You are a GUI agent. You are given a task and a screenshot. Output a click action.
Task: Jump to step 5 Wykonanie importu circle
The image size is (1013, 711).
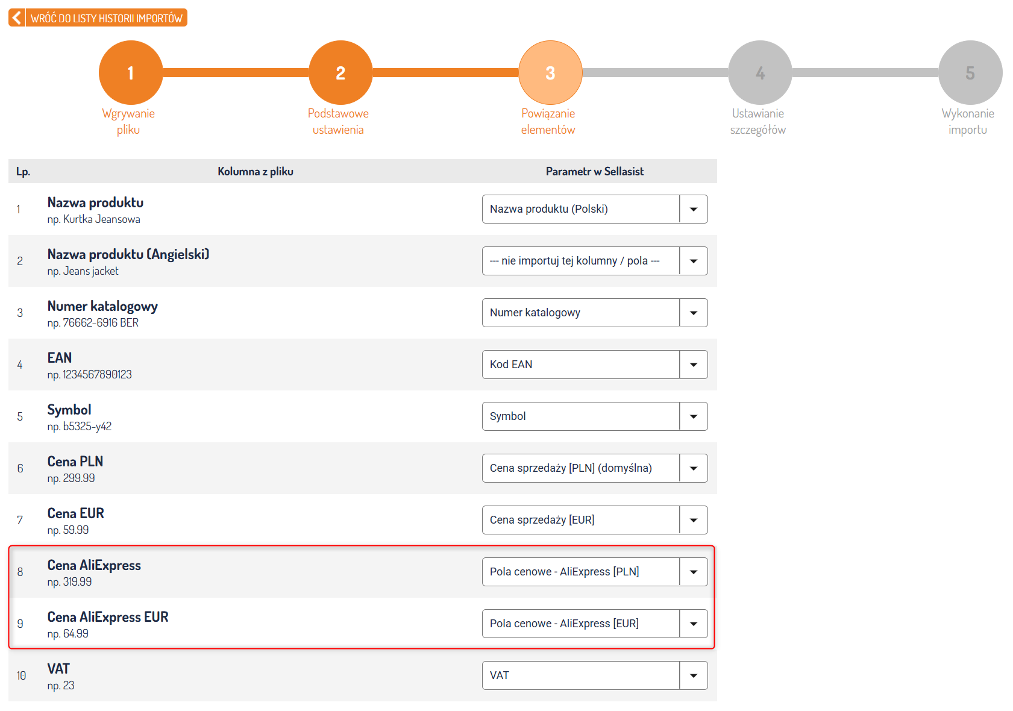click(x=970, y=73)
